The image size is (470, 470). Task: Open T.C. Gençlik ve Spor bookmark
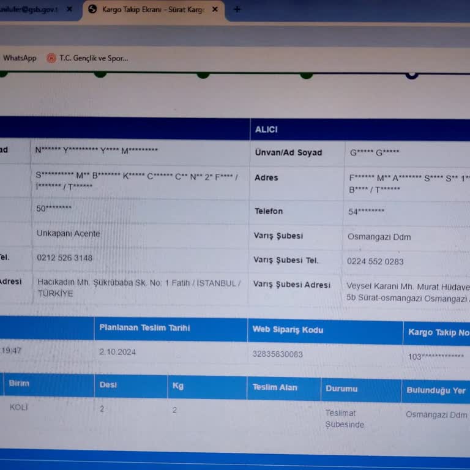click(x=88, y=58)
